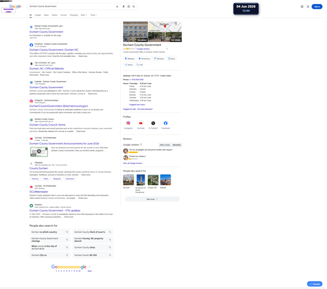Click the Suggest new hours link
The height and width of the screenshot is (289, 327).
point(137,105)
